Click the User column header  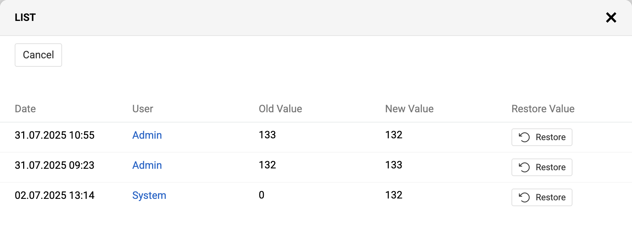(143, 109)
